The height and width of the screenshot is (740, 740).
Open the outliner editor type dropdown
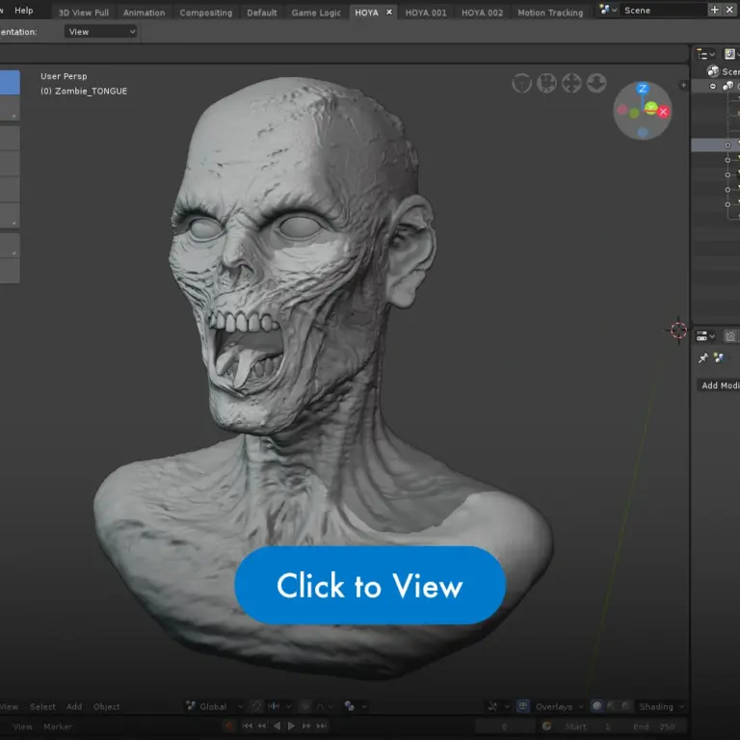705,54
